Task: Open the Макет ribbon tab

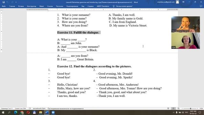Action: point(42,6)
